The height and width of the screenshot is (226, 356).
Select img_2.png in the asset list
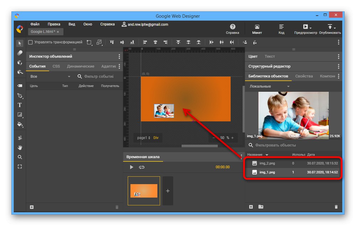click(267, 163)
